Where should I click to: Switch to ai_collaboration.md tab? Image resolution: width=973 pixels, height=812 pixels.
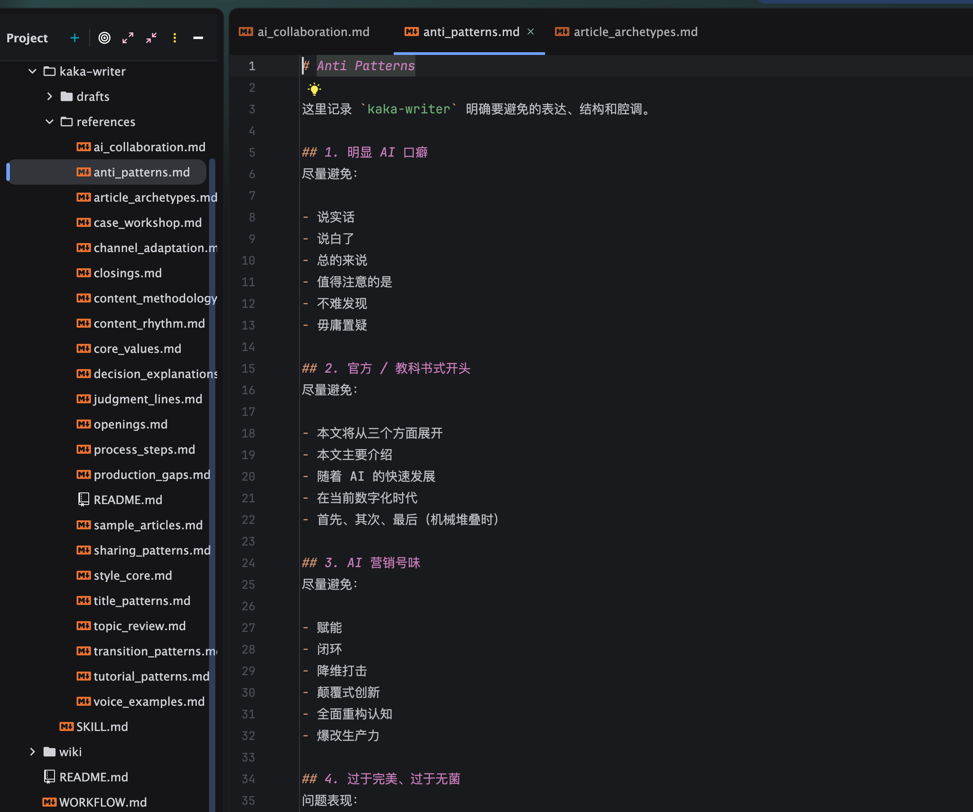pos(305,32)
